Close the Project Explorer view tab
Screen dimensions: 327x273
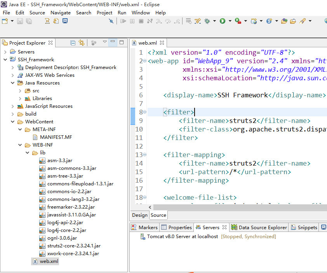click(x=50, y=43)
